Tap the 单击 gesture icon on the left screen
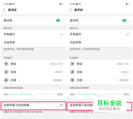This screenshot has width=133, height=119. [6, 64]
